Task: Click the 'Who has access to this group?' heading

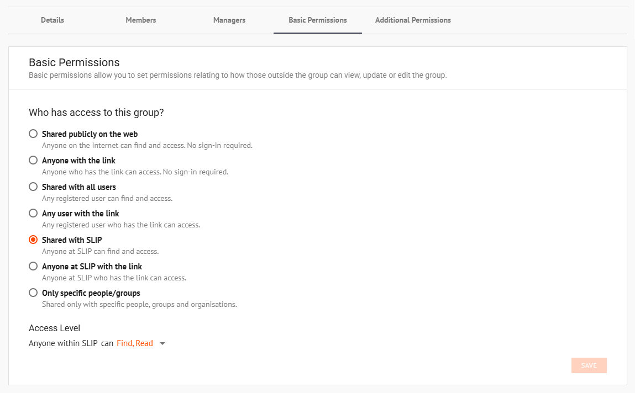Action: tap(96, 113)
